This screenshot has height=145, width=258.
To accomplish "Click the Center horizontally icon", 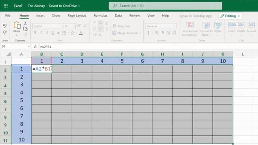I will (x=100, y=29).
